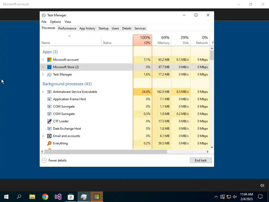Sort by Disk column header
269x202 pixels.
pos(181,40)
